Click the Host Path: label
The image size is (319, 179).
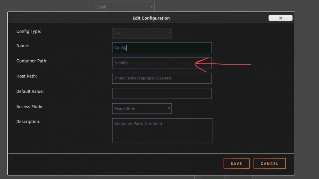(x=26, y=76)
